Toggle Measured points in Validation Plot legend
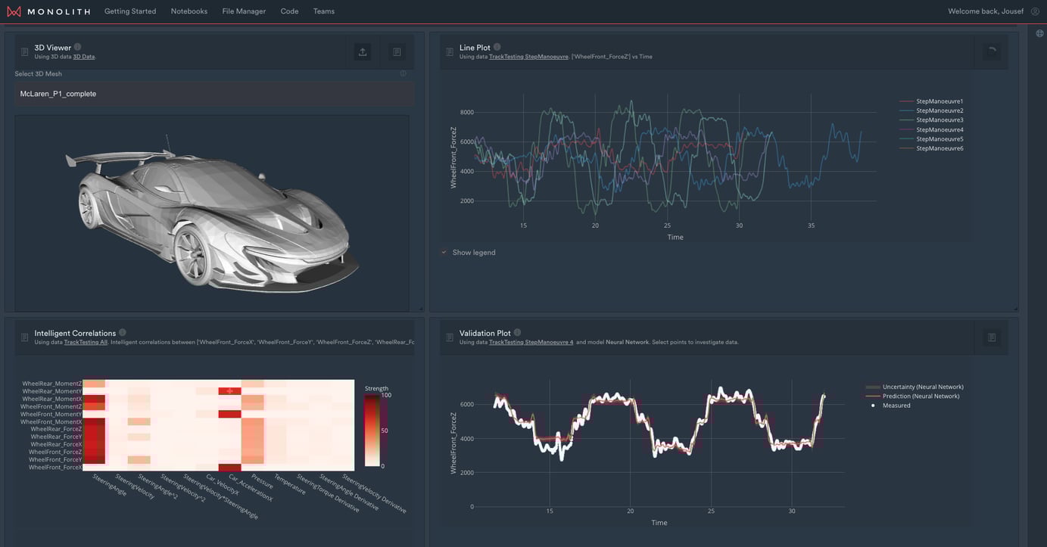Image resolution: width=1047 pixels, height=547 pixels. coord(896,405)
